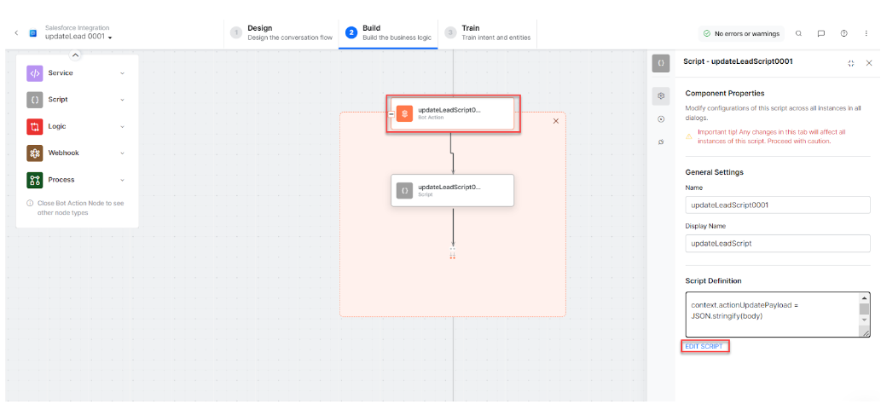
Task: Select the green Process node icon
Action: click(x=35, y=180)
